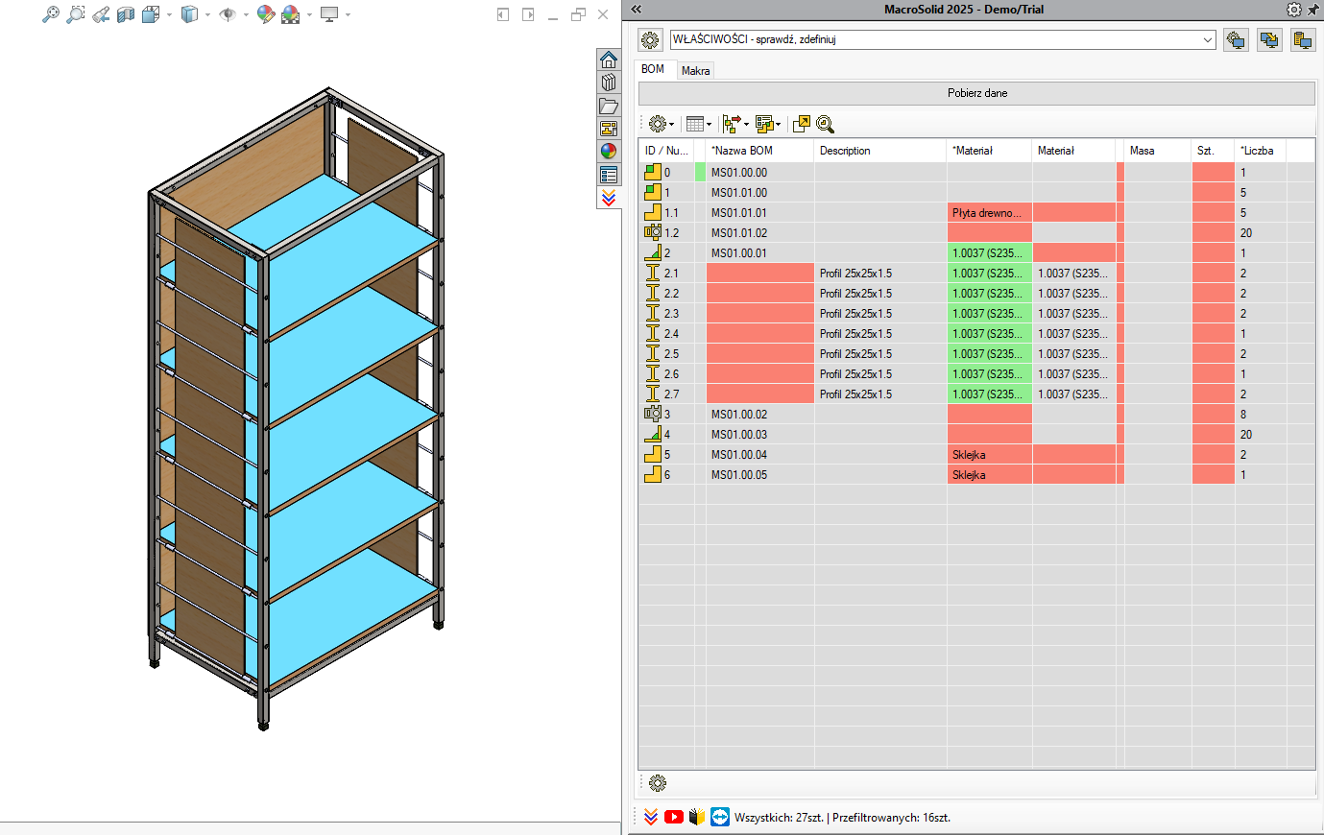The height and width of the screenshot is (835, 1324).
Task: Collapse the left panel with arrow icon
Action: (502, 14)
